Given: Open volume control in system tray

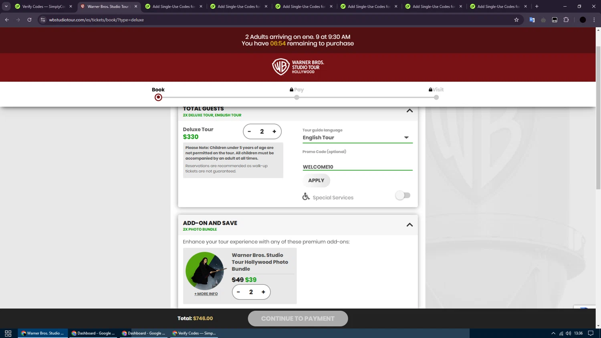Looking at the screenshot, I should coord(569,333).
